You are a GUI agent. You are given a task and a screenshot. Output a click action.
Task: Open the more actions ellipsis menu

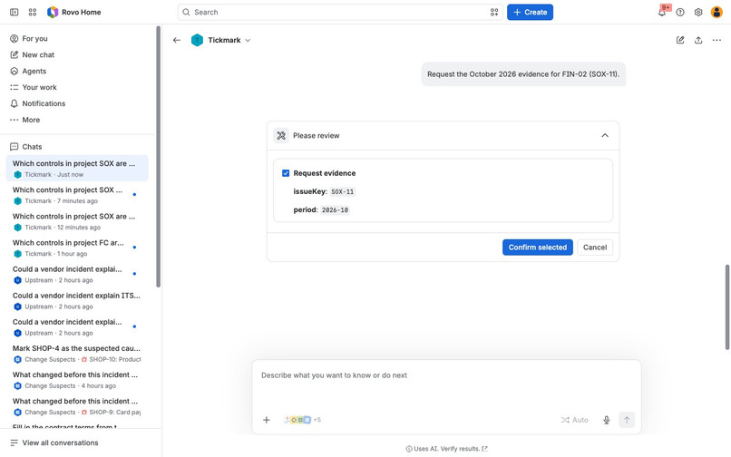(x=716, y=40)
